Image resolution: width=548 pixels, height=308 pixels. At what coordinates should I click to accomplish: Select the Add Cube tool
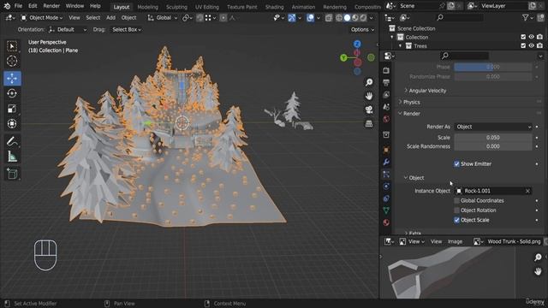tap(12, 174)
